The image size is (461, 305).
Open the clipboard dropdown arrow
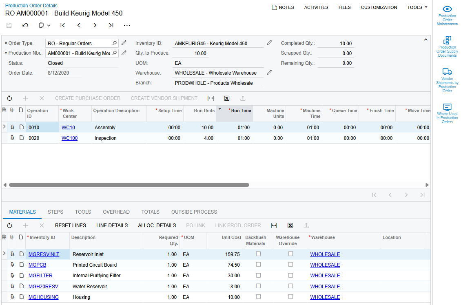tap(49, 26)
